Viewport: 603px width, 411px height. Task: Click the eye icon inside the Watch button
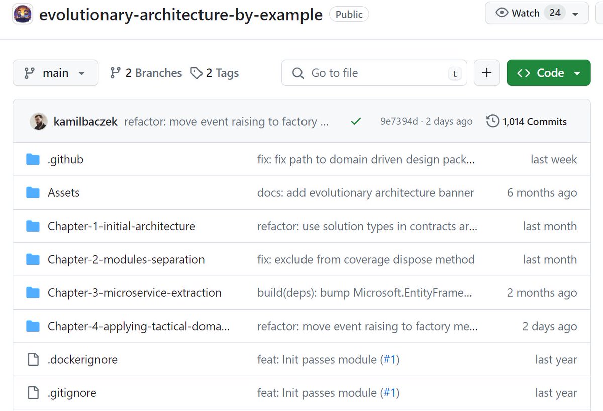click(502, 13)
